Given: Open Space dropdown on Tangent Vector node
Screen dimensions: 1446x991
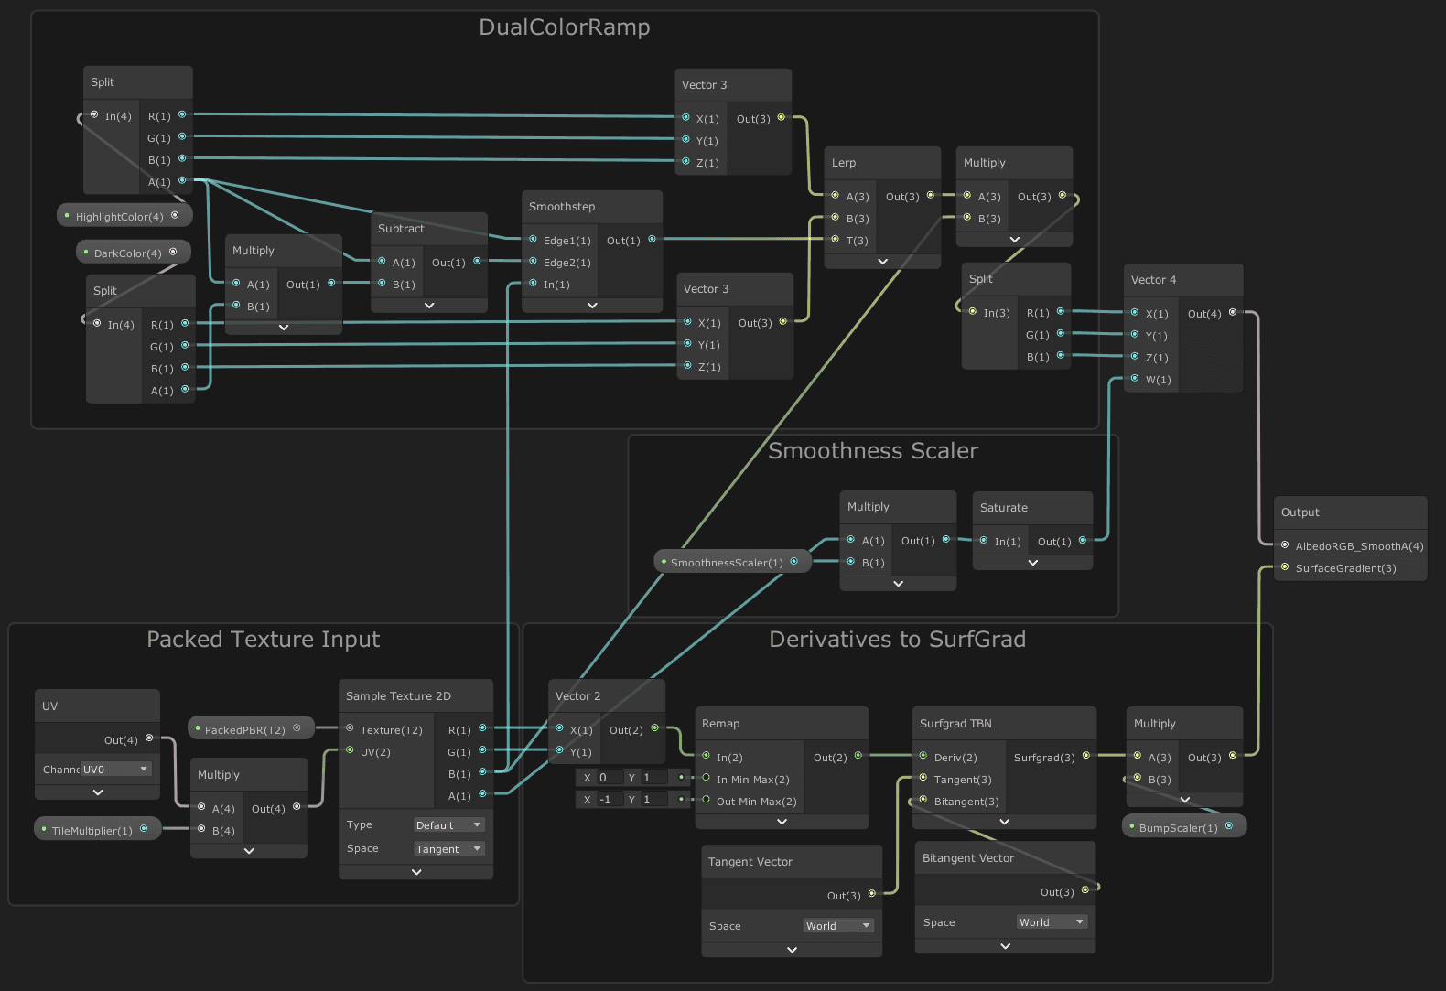Looking at the screenshot, I should coord(838,926).
